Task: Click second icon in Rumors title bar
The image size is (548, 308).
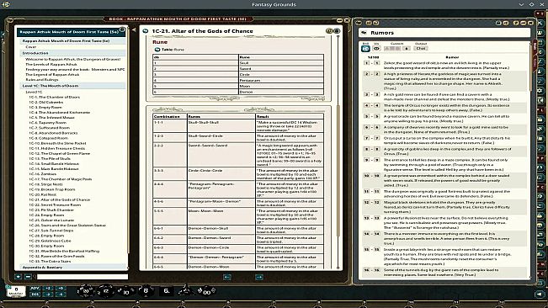Action: tap(369, 23)
